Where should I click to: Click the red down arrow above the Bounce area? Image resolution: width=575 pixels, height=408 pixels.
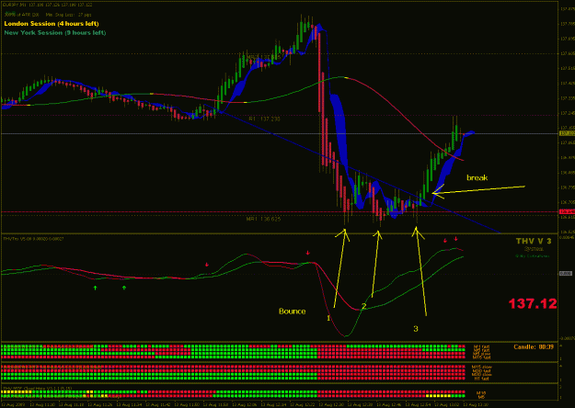click(308, 253)
